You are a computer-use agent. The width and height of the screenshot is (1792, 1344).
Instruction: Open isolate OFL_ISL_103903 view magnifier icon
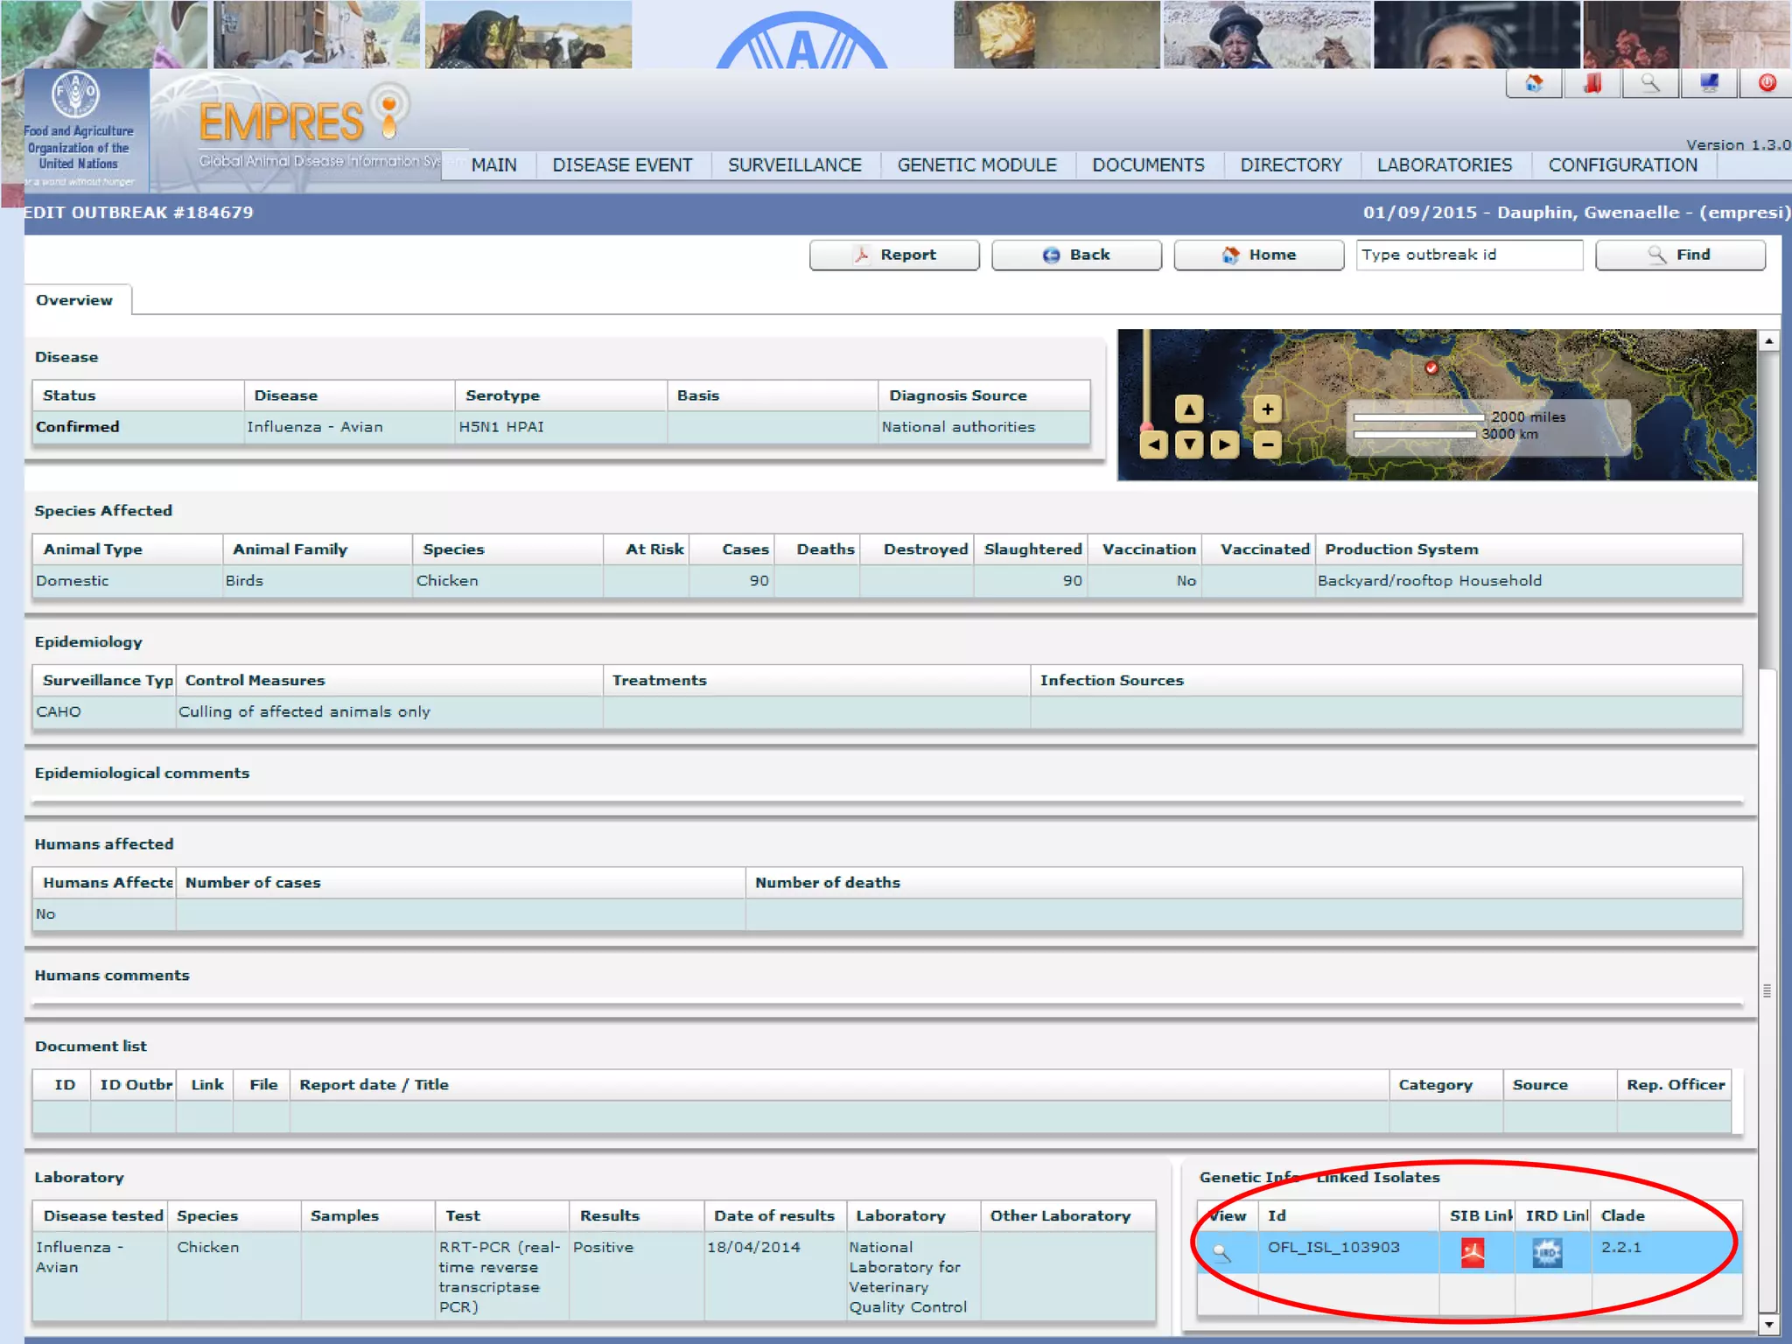(1221, 1253)
